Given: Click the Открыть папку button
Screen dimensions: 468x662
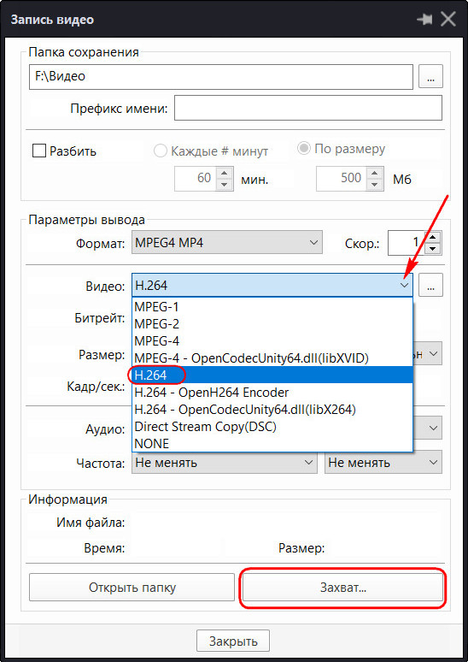Looking at the screenshot, I should pos(132,588).
